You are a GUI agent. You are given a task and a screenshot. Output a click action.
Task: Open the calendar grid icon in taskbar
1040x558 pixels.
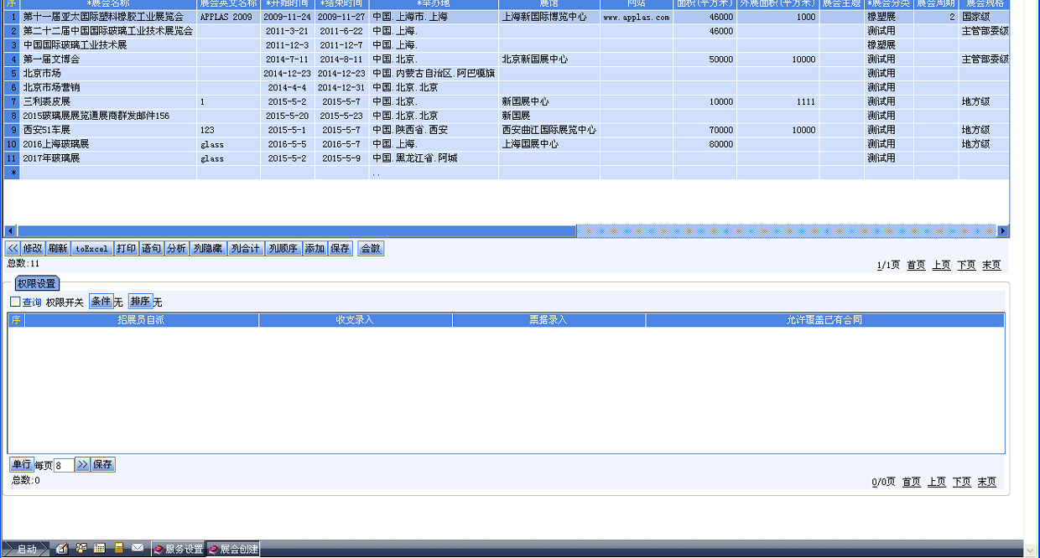point(100,549)
